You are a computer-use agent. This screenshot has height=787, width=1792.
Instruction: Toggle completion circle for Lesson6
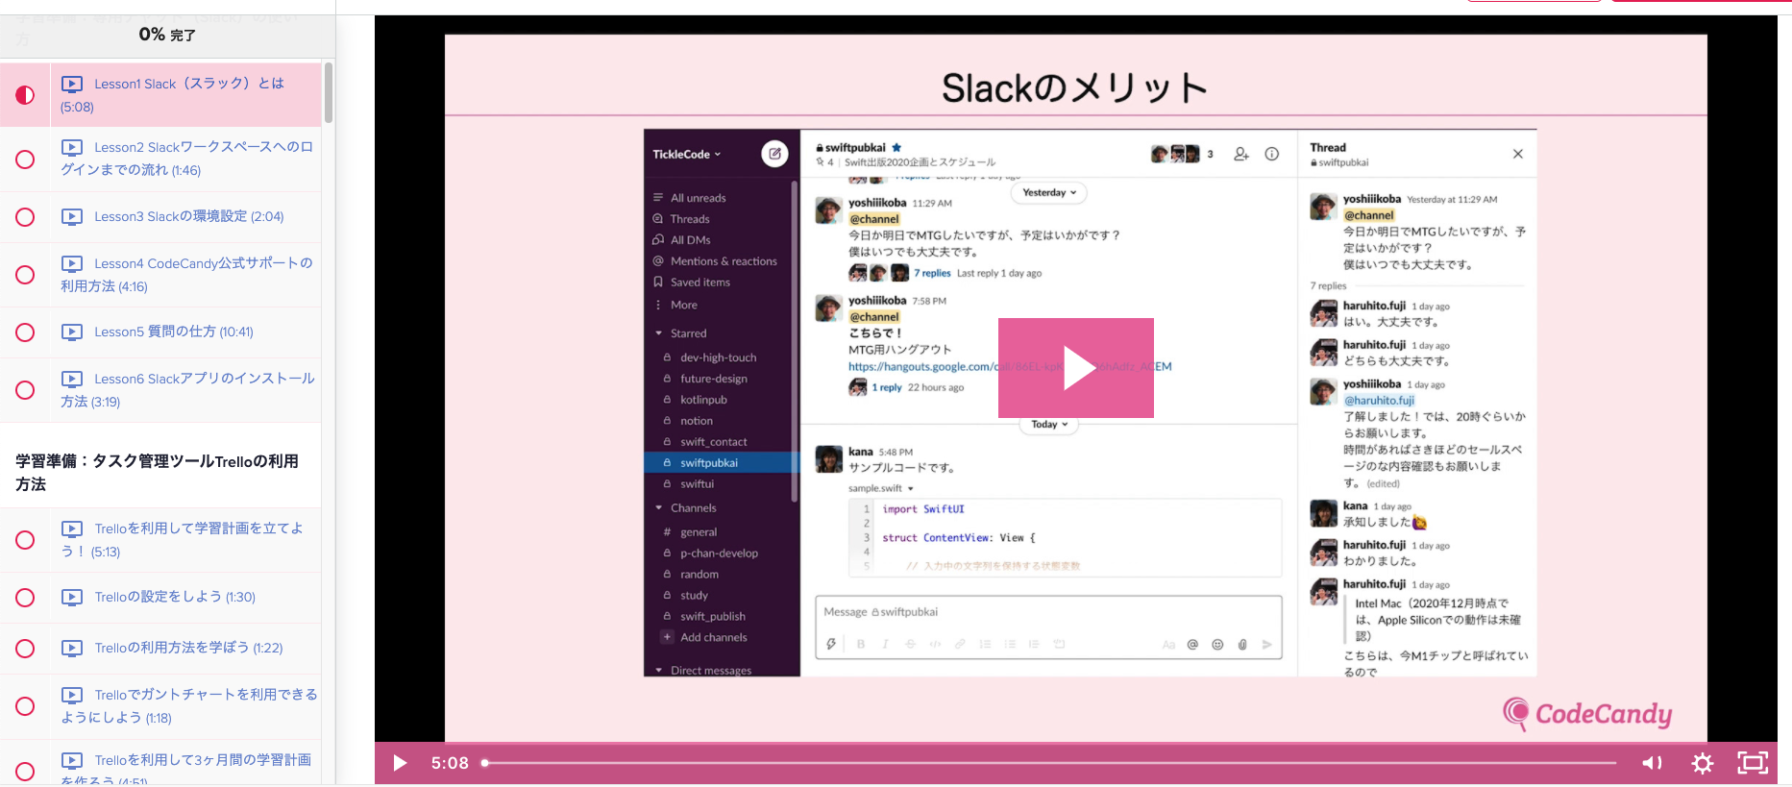coord(25,390)
